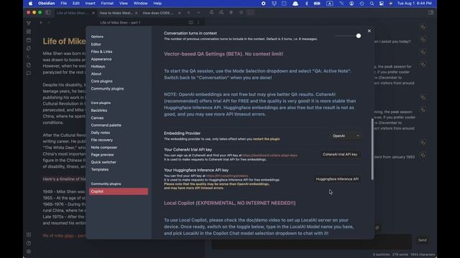The image size is (460, 258).
Task: Toggle the left sidebar icon
Action: (48, 13)
